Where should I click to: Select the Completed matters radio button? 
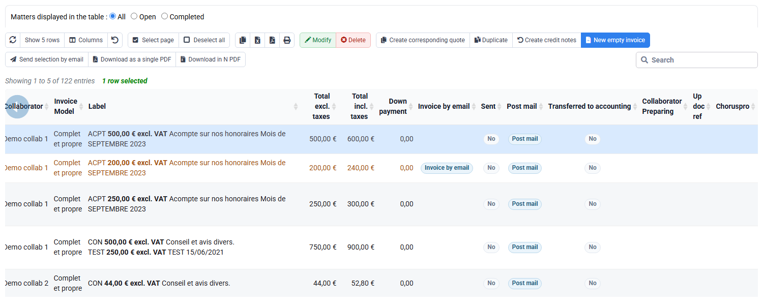(x=164, y=16)
